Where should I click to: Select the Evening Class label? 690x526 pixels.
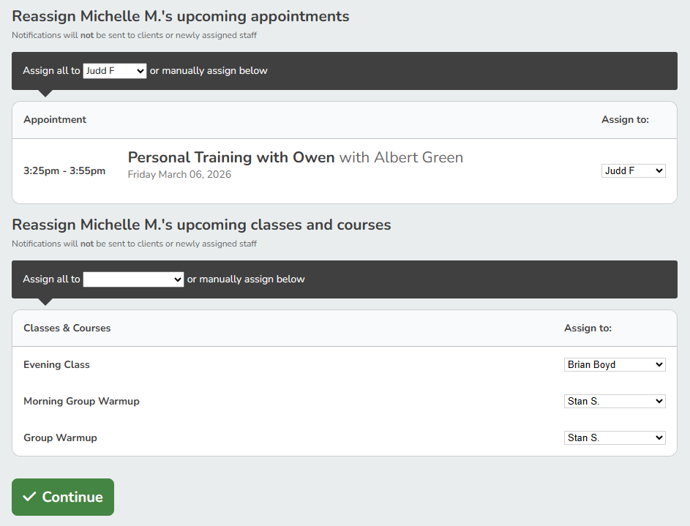point(56,364)
